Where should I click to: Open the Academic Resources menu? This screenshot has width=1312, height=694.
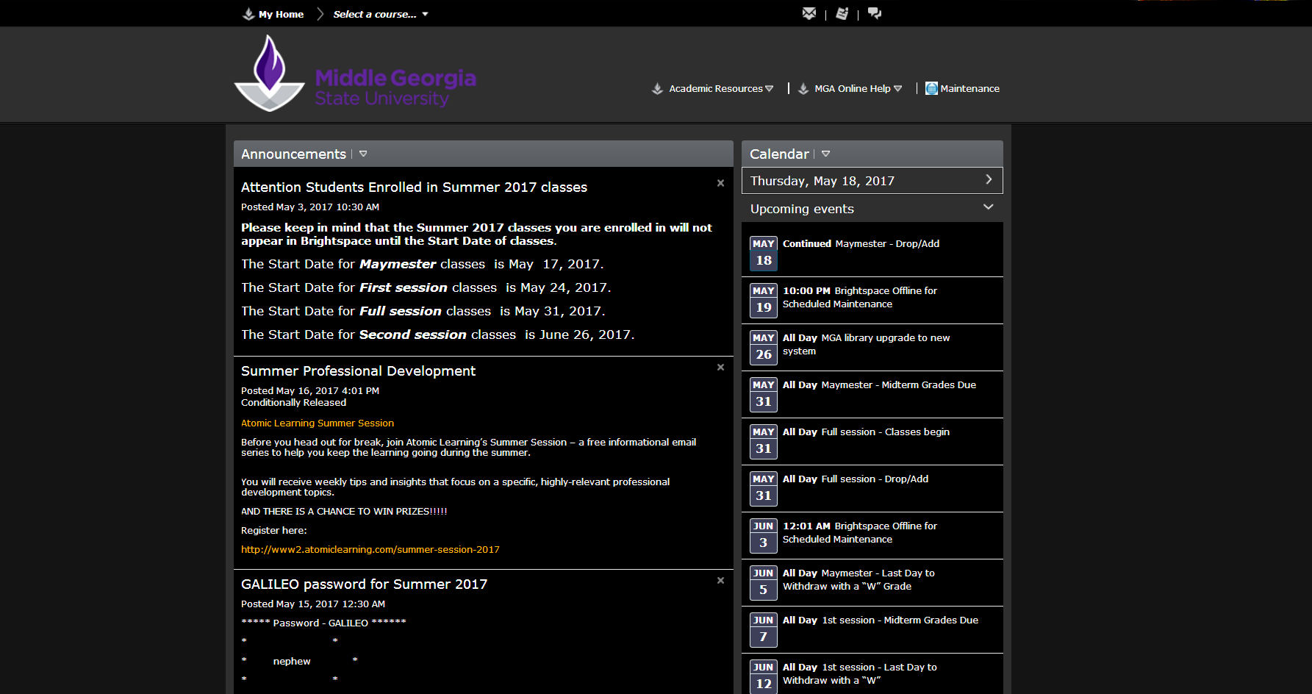pos(715,88)
